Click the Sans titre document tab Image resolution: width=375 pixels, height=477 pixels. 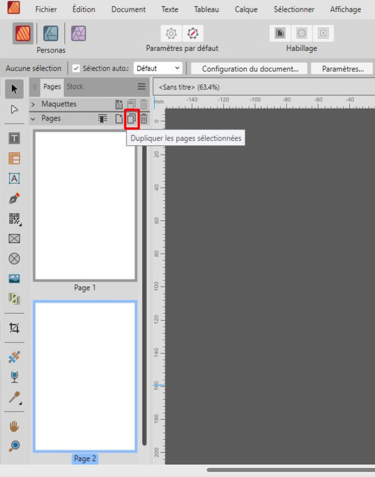(x=189, y=87)
